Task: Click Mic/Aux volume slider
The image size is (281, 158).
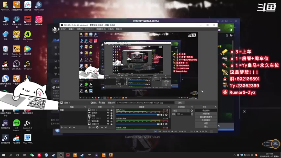Action: click(138, 115)
